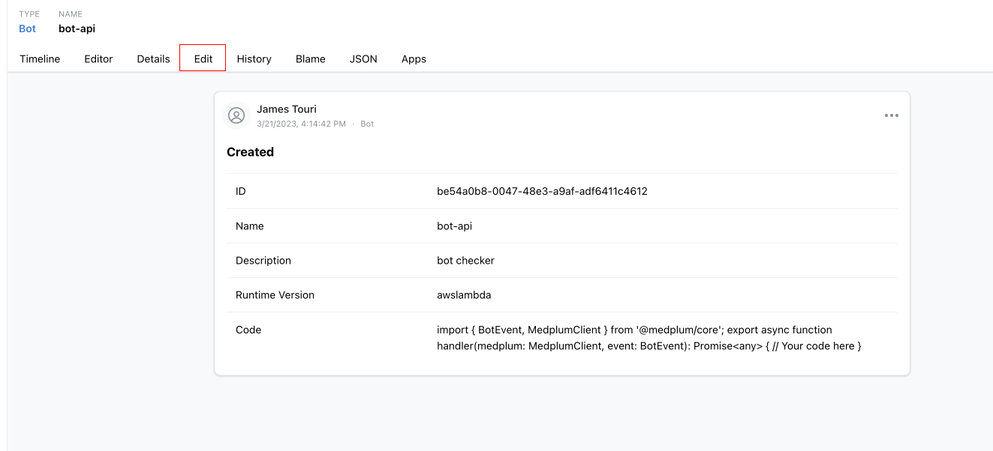Switch to the Timeline tab
This screenshot has height=451, width=993.
40,58
